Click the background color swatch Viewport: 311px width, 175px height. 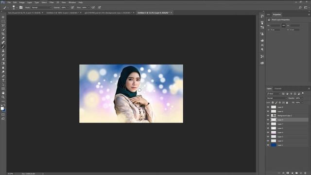(4, 110)
